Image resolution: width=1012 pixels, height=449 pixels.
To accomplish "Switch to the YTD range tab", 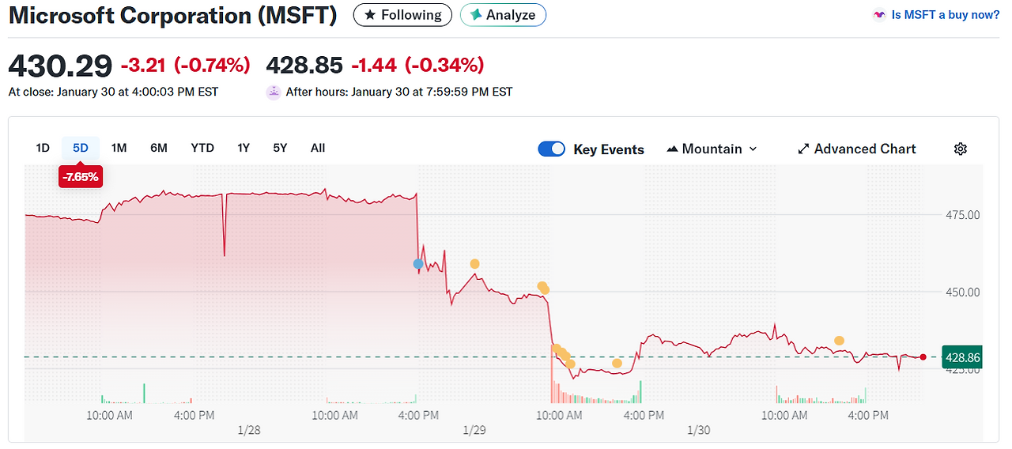I will pyautogui.click(x=202, y=148).
